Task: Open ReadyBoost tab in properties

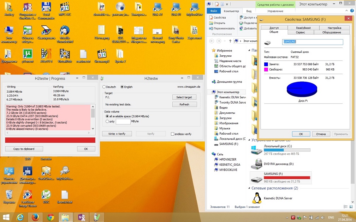Action: click(x=303, y=27)
